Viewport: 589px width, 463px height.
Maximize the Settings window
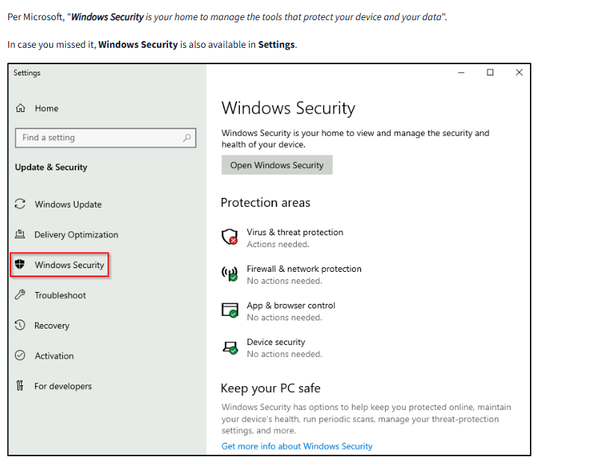click(x=490, y=72)
